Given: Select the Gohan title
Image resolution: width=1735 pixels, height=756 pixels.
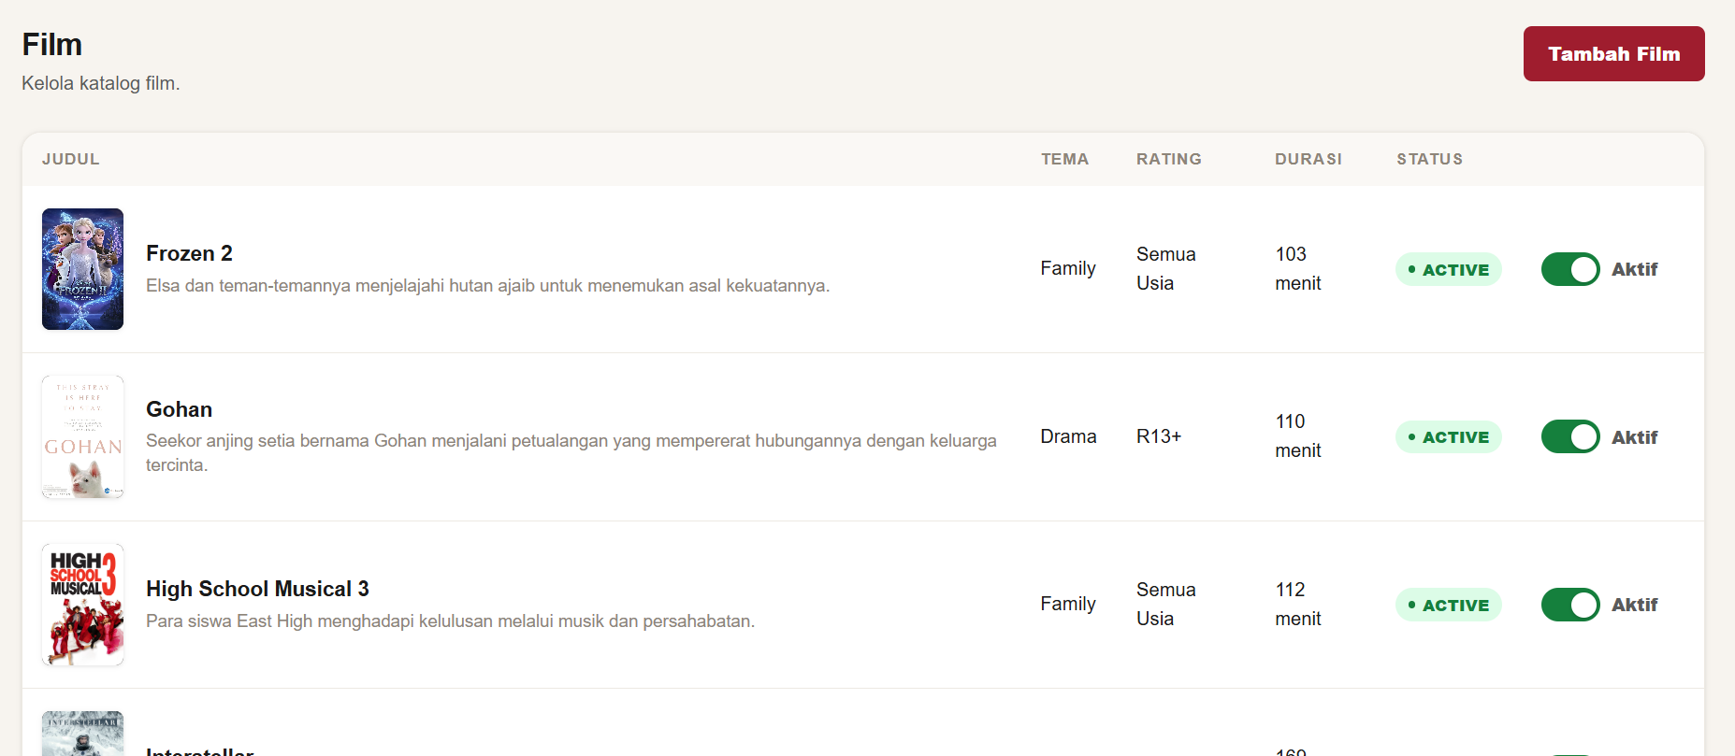Looking at the screenshot, I should click(x=179, y=409).
